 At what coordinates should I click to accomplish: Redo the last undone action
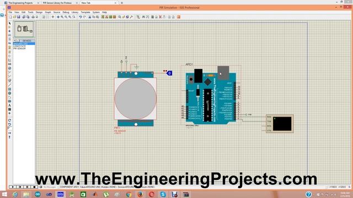(84, 17)
